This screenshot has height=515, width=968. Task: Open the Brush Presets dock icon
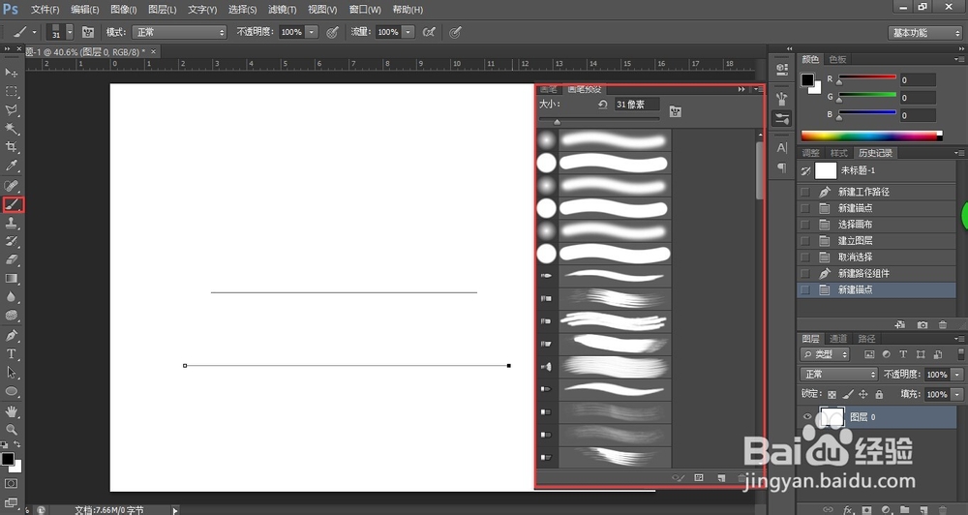(781, 118)
